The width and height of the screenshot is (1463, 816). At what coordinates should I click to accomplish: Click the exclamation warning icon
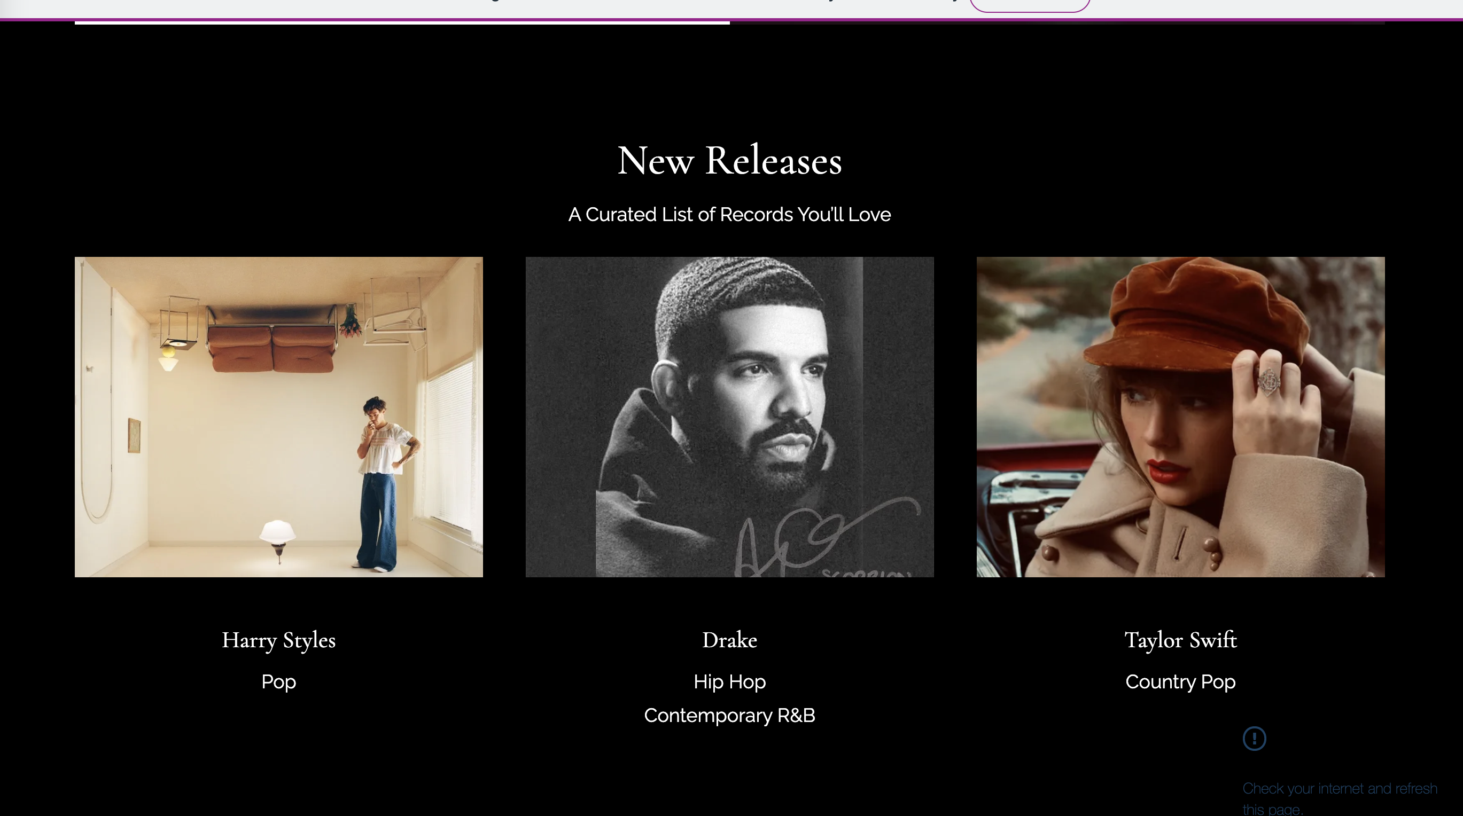click(1254, 738)
